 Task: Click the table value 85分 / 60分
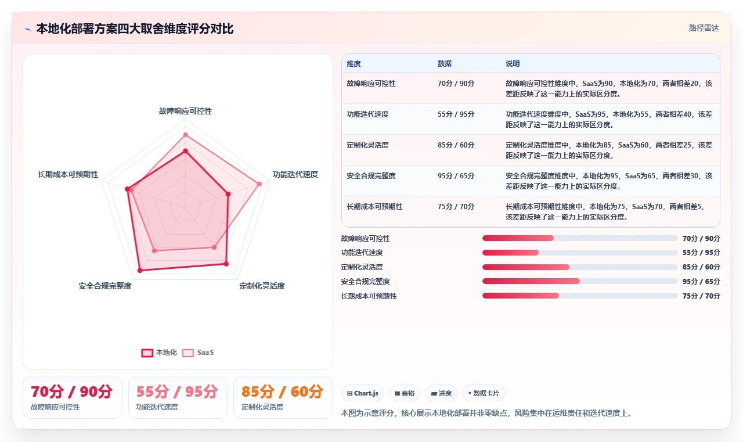click(456, 145)
